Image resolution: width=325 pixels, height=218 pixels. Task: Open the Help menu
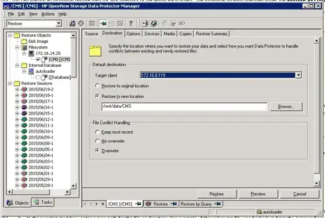pos(62,14)
